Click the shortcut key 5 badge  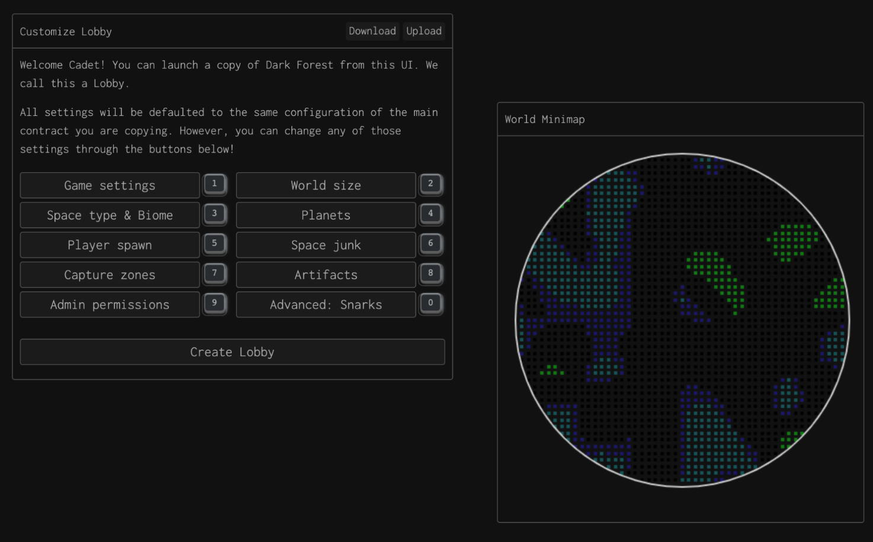point(214,244)
